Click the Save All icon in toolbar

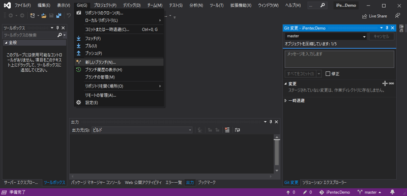tap(59, 16)
